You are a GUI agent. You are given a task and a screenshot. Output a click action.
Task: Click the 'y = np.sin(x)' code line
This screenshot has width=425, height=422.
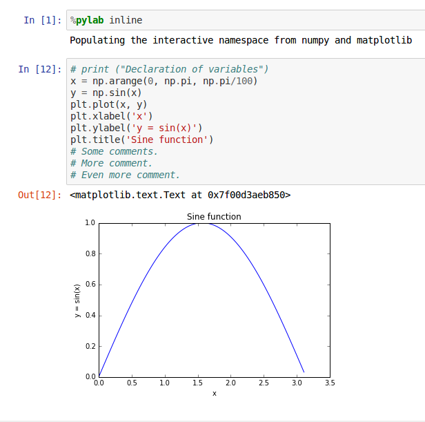click(x=106, y=93)
